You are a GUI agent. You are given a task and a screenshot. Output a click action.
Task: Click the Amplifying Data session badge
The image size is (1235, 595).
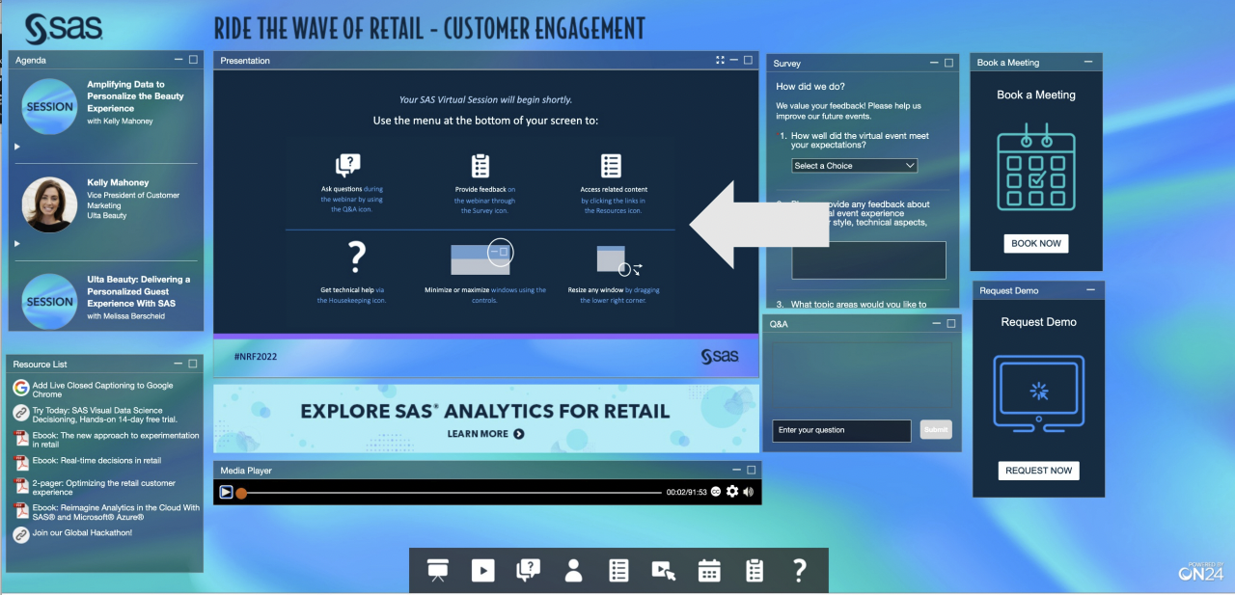[49, 106]
